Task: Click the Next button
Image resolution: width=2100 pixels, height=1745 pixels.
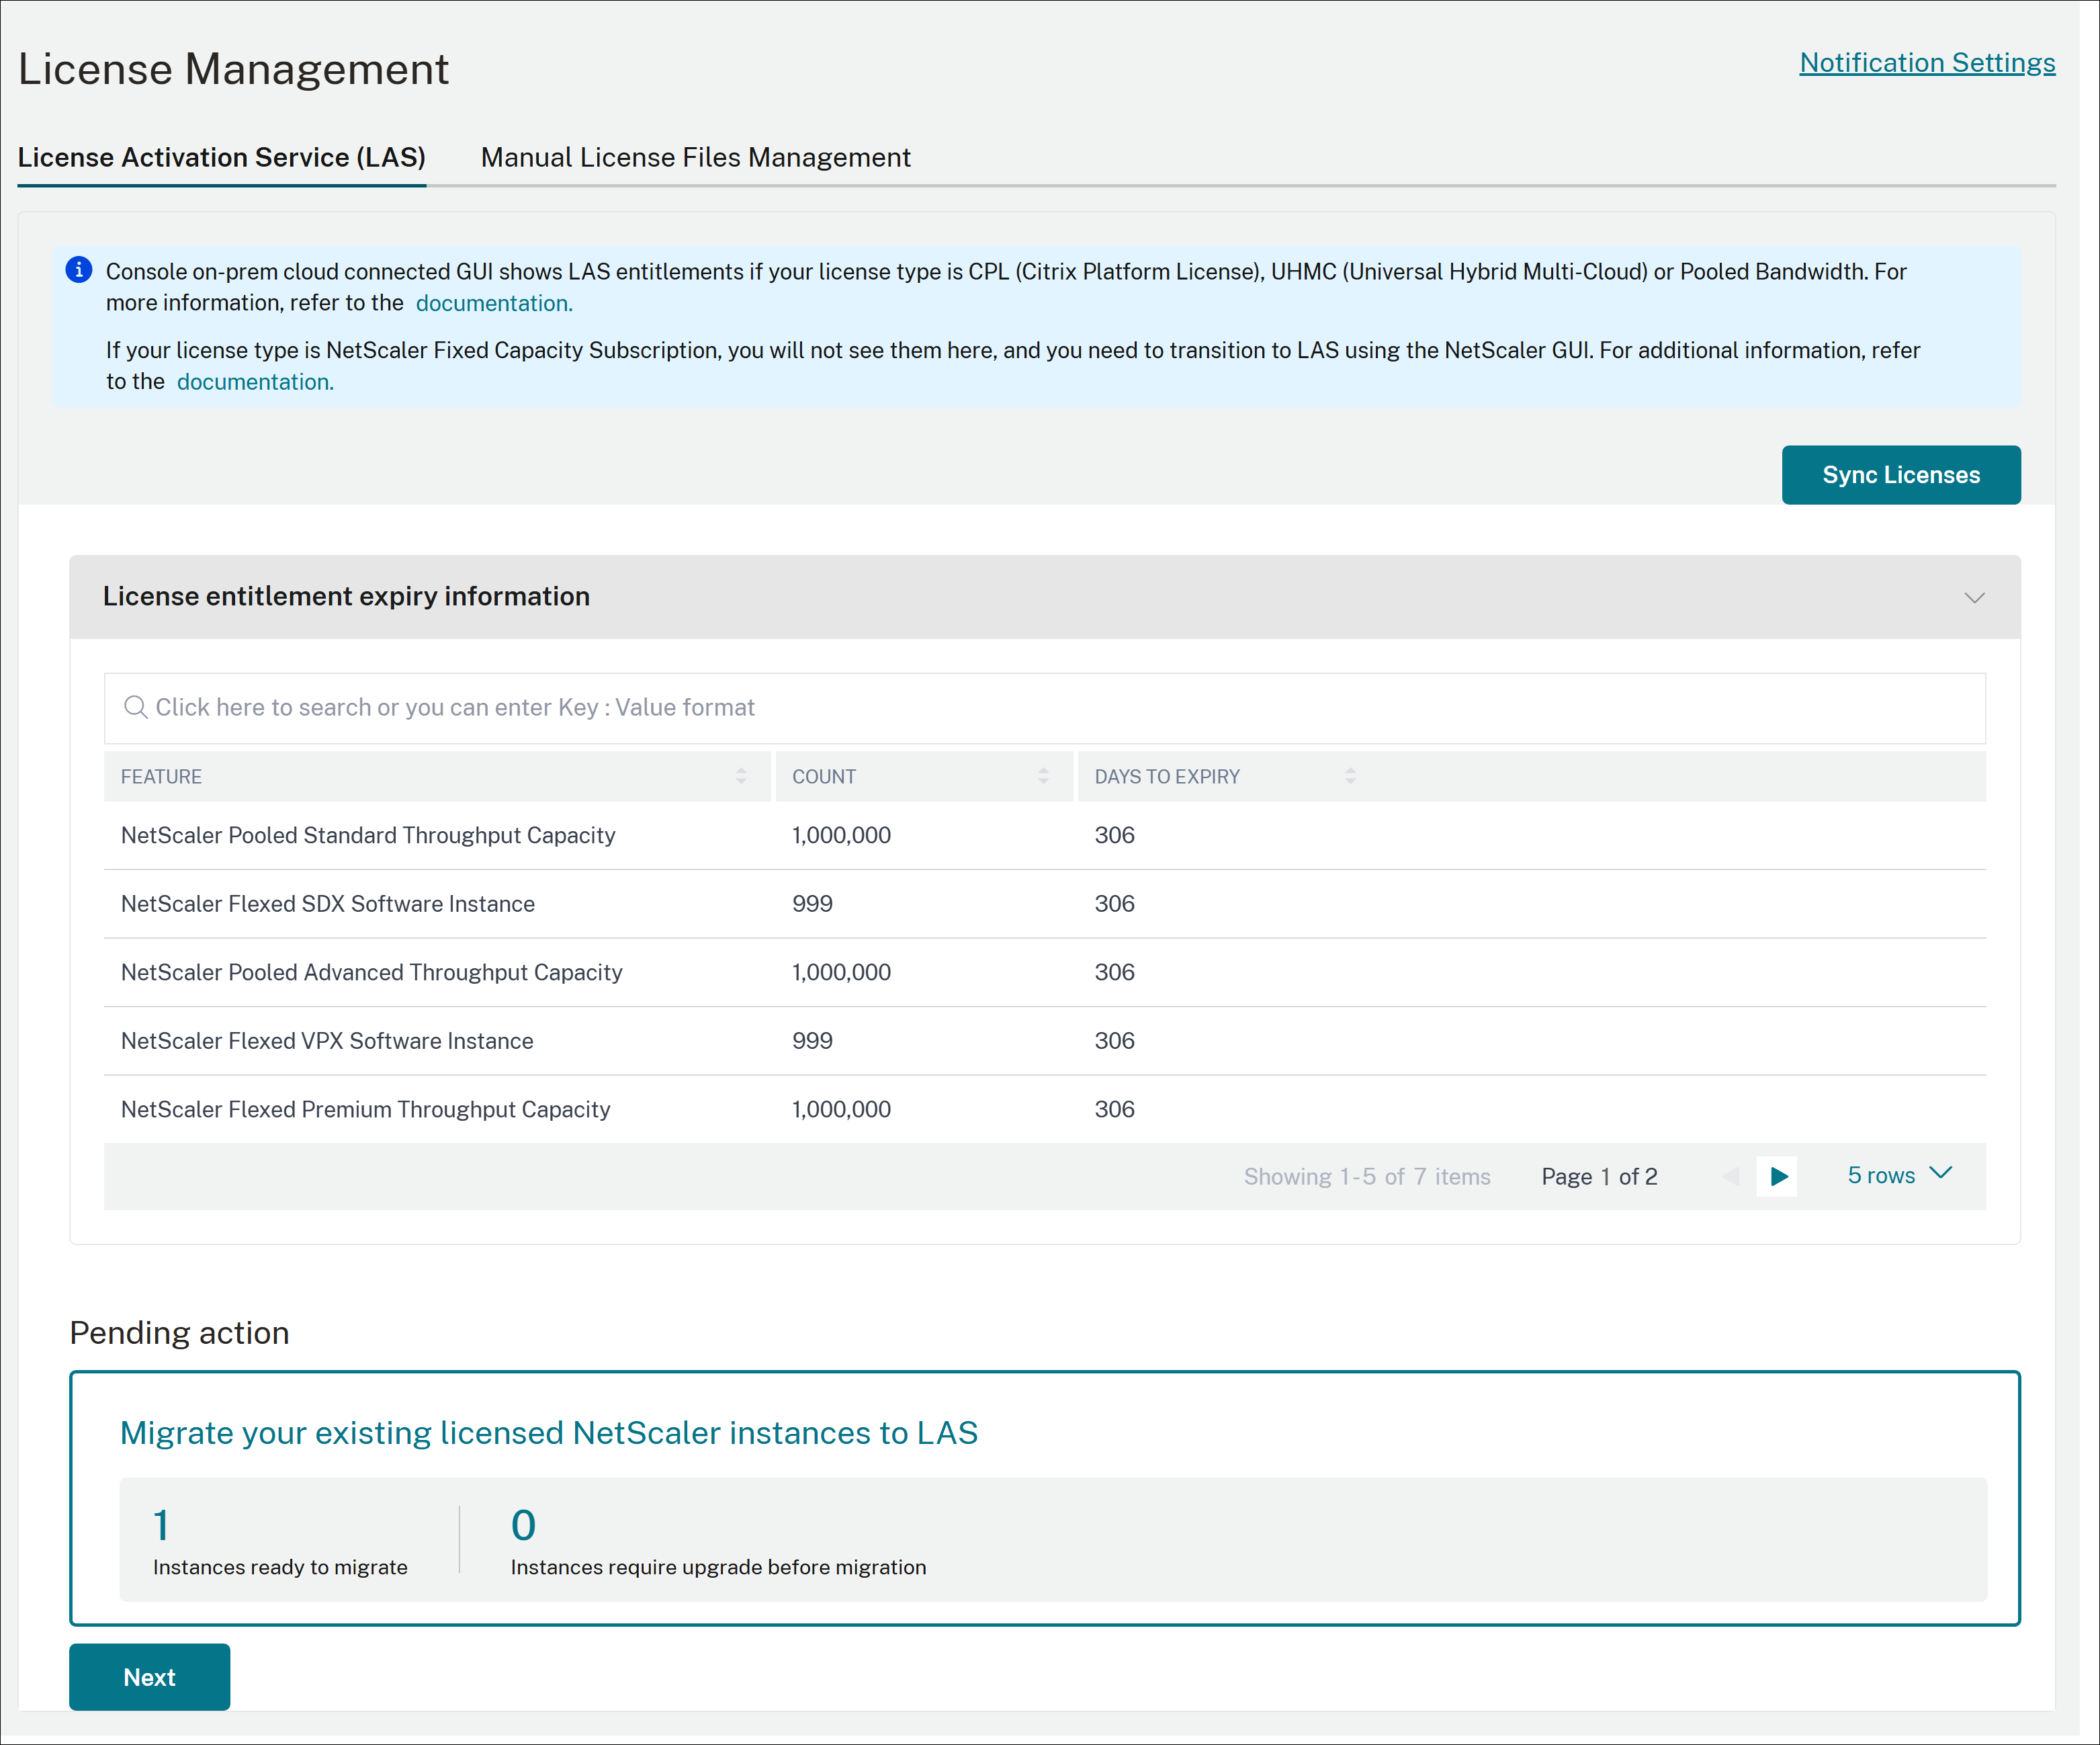Action: click(x=150, y=1677)
